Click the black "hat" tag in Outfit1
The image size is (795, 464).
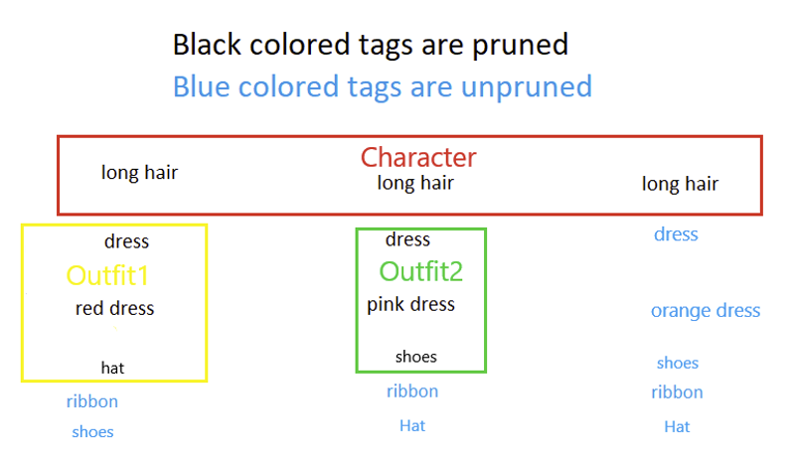pos(112,368)
